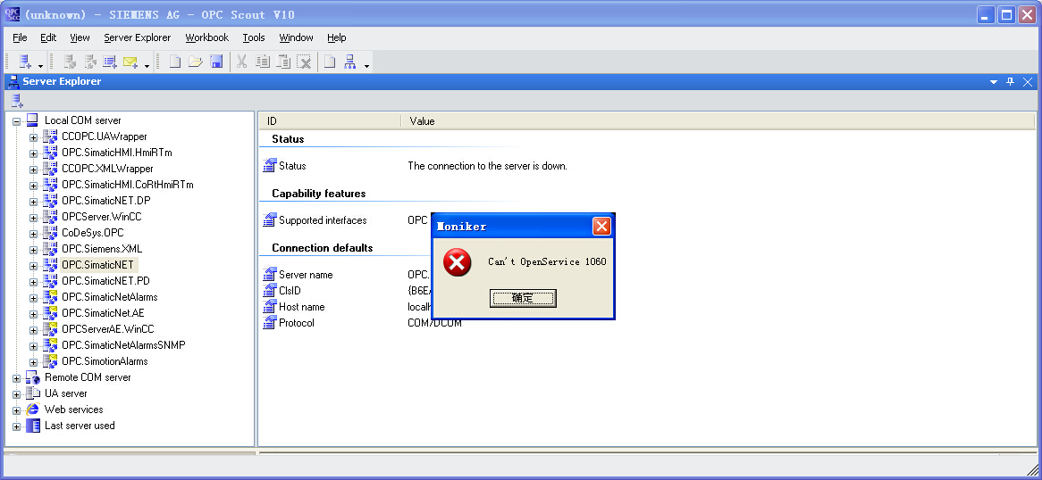The image size is (1042, 480).
Task: Open the Window menu
Action: (x=296, y=37)
